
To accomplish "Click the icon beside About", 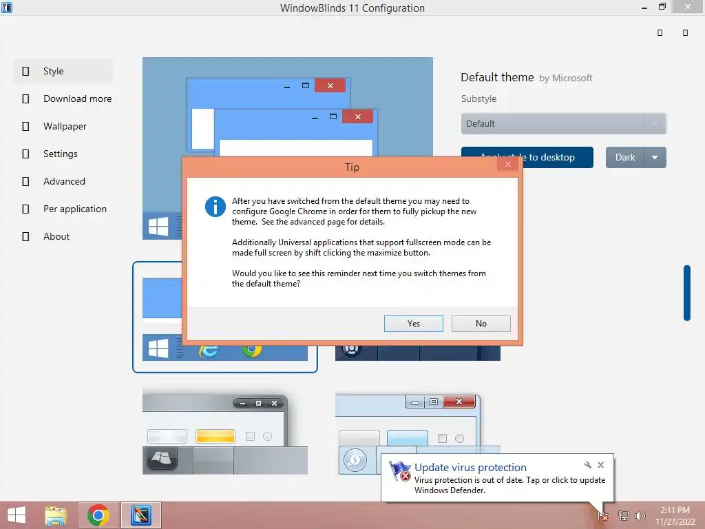I will coord(25,237).
